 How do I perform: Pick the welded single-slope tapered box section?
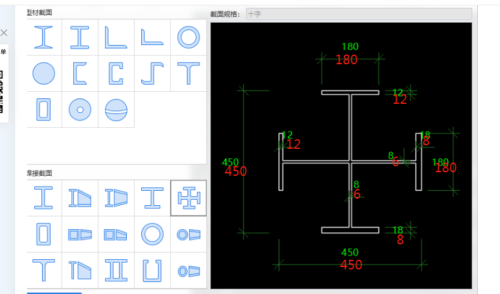click(x=116, y=234)
